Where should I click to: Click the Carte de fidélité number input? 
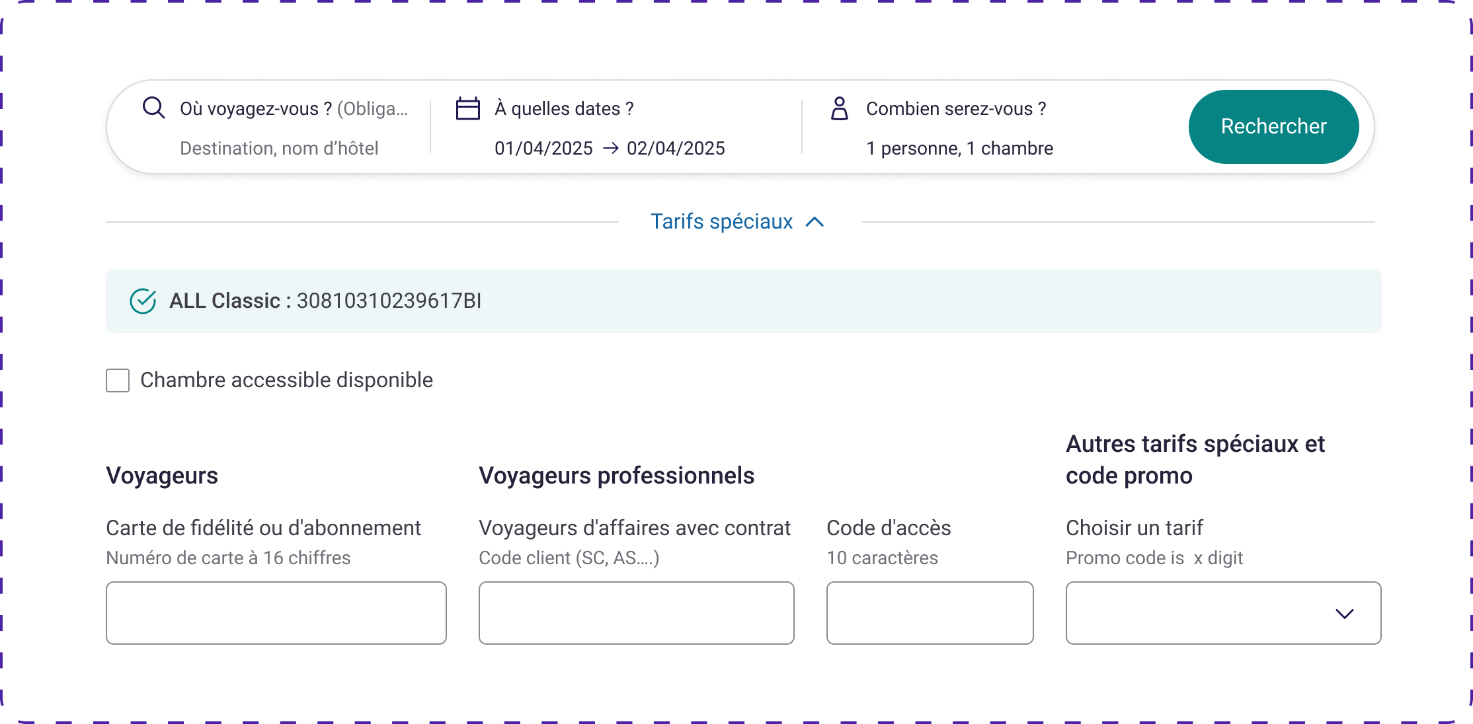point(276,613)
